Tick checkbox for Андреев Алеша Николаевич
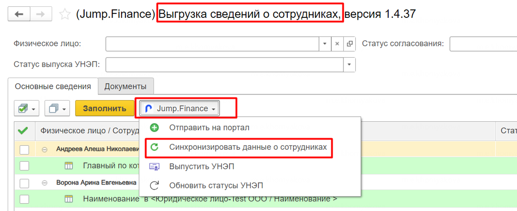Viewport: 517px width, 211px height. 24,150
